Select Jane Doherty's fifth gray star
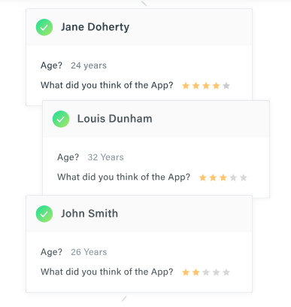 [226, 86]
